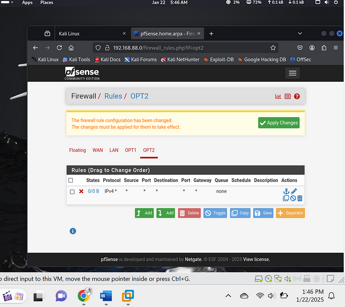
Task: Click the red Delete button
Action: pyautogui.click(x=189, y=213)
